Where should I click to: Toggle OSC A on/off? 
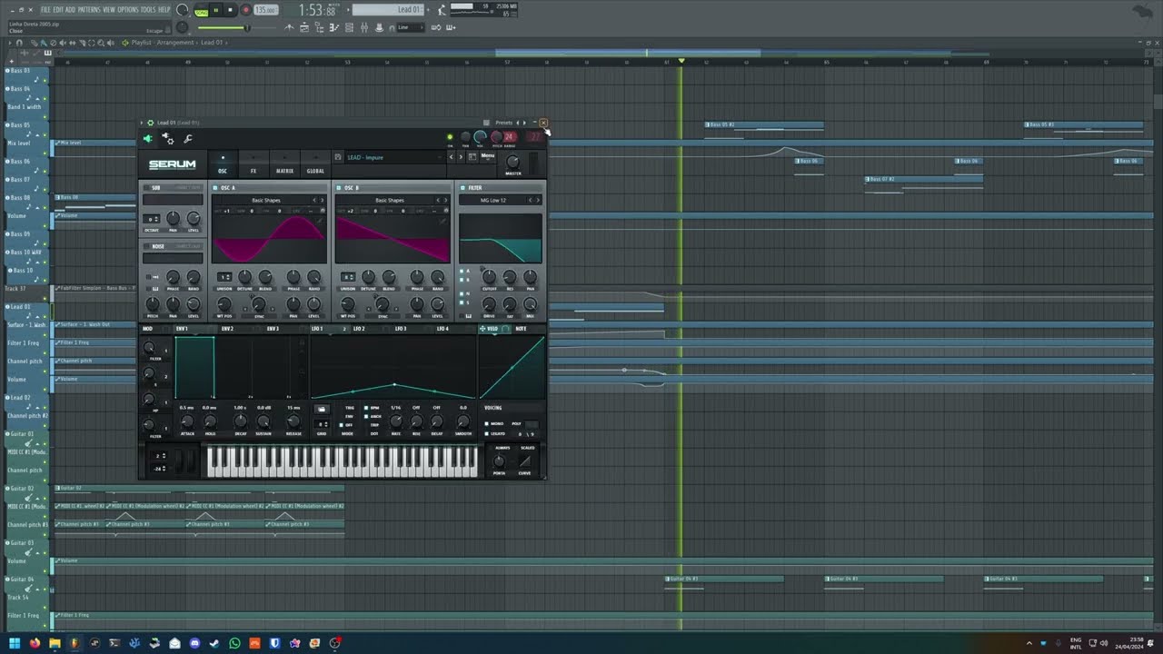[215, 188]
